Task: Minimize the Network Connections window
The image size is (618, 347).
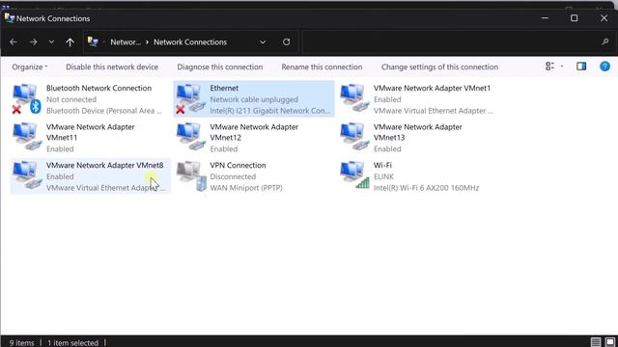Action: point(545,18)
